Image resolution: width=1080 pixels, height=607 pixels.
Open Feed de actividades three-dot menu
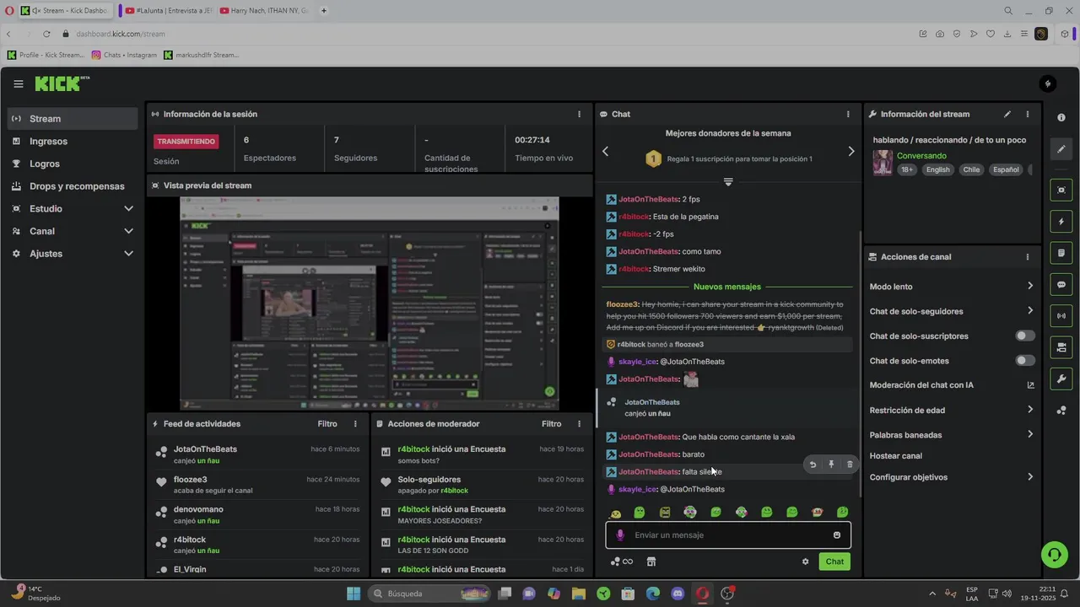[355, 424]
